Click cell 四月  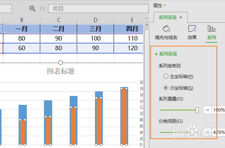point(129,29)
